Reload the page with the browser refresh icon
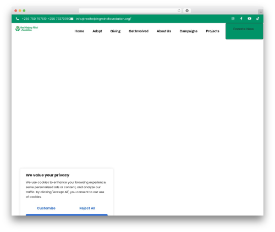The width and height of the screenshot is (275, 232). coord(179,10)
